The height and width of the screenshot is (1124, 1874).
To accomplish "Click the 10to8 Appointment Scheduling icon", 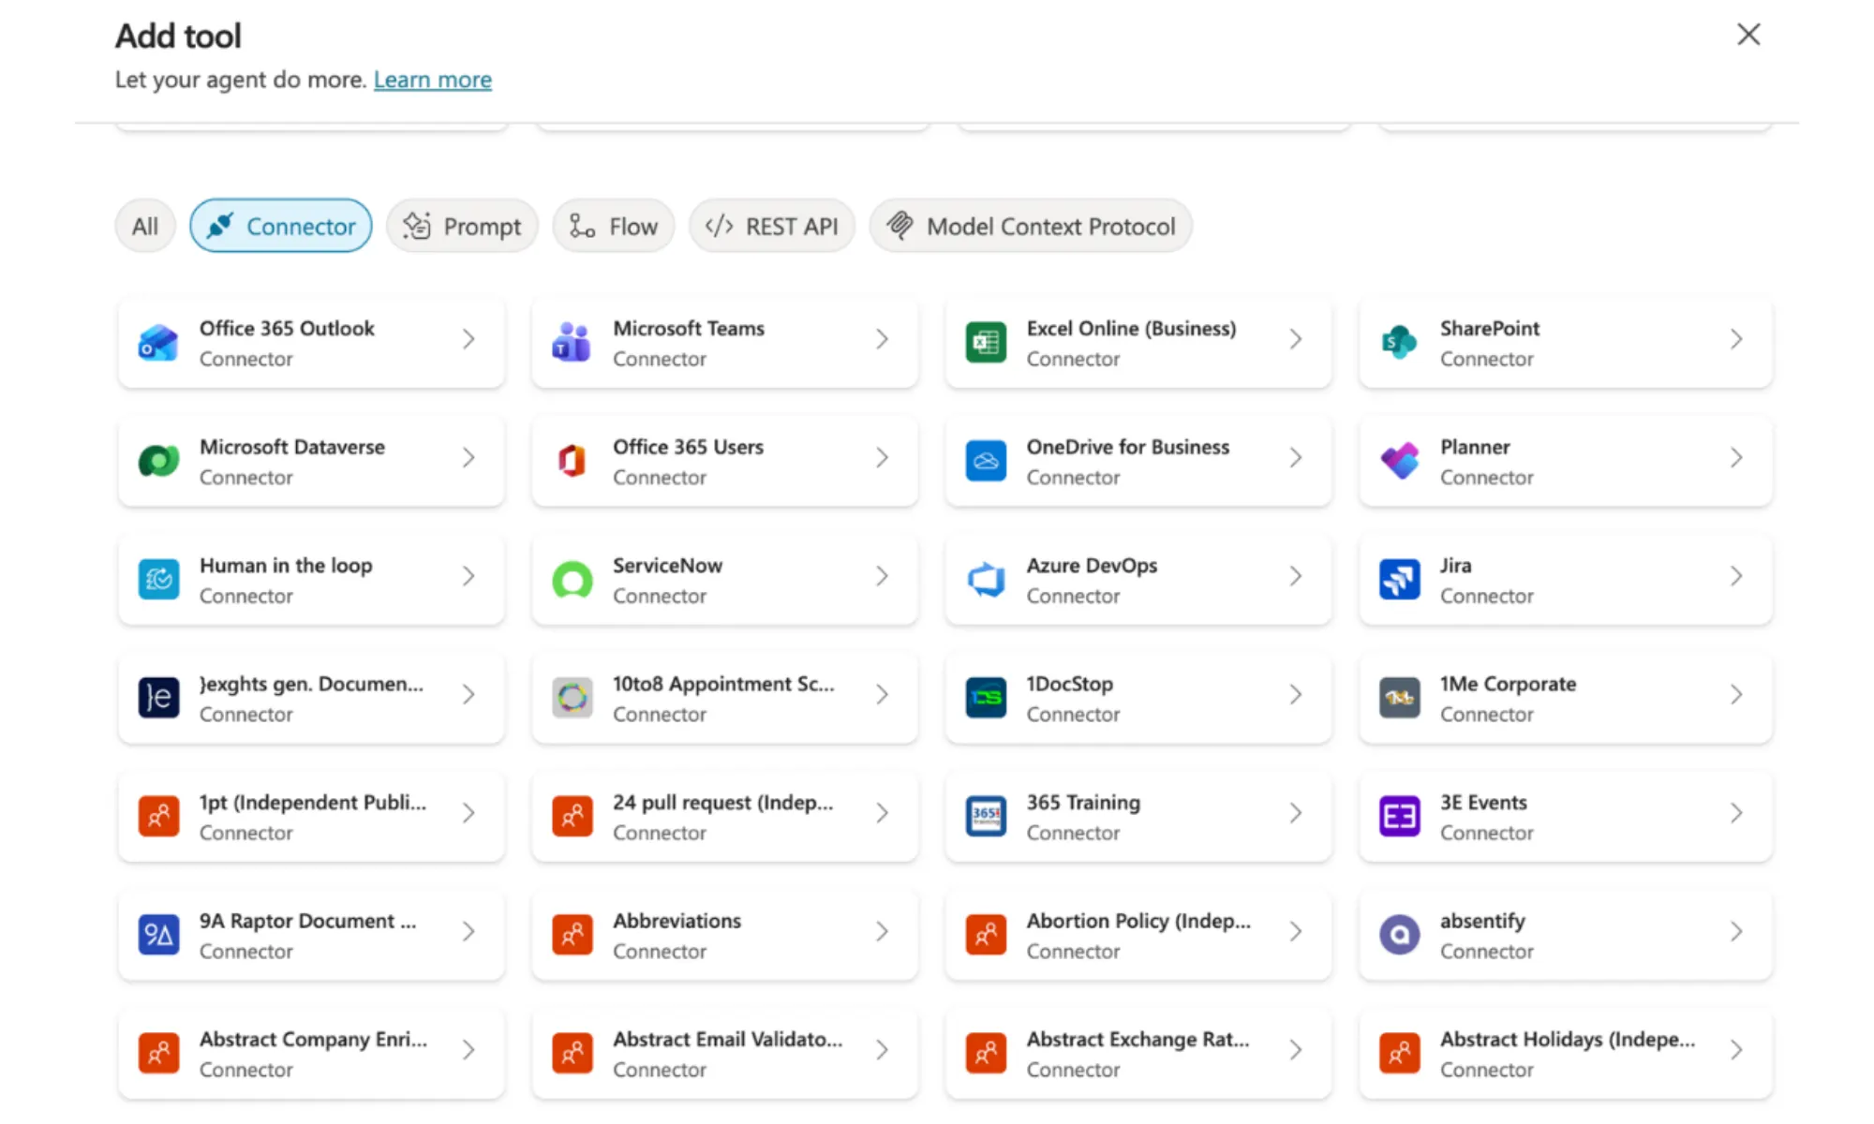I will pyautogui.click(x=572, y=698).
